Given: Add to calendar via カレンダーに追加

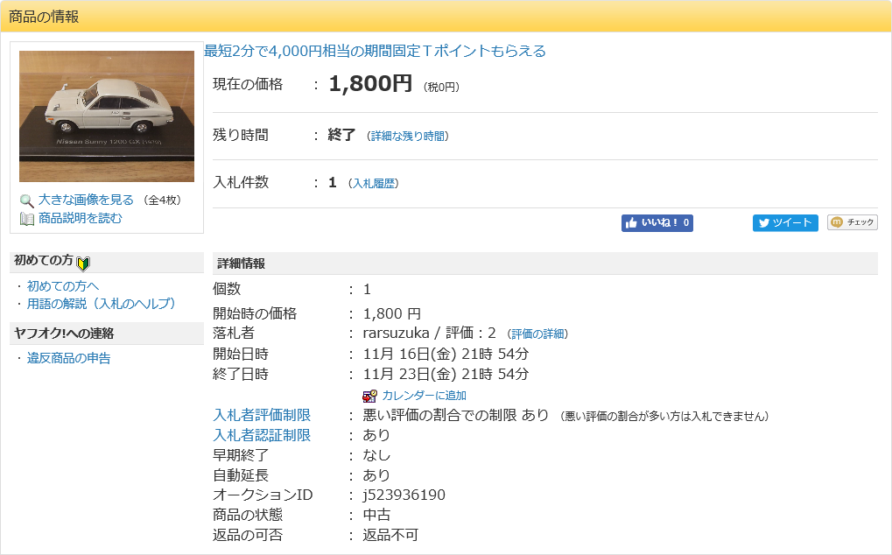Looking at the screenshot, I should pos(424,396).
